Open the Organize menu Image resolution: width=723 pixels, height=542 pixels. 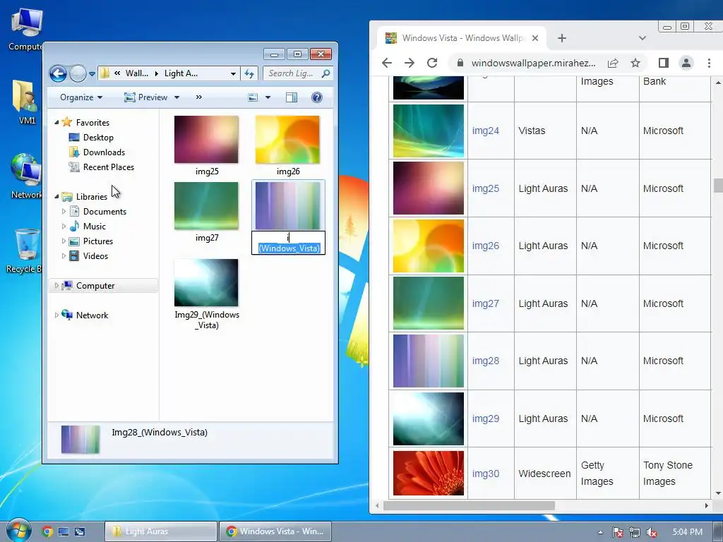pos(81,97)
